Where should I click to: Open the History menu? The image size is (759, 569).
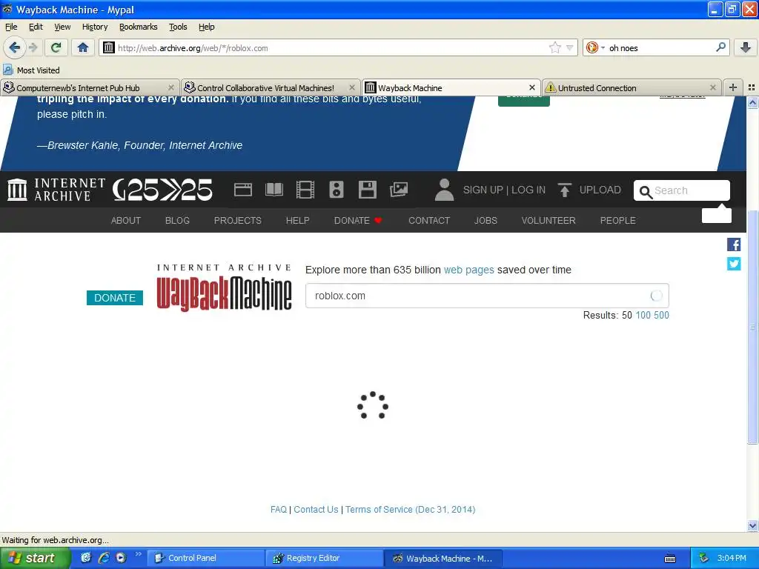pos(95,27)
